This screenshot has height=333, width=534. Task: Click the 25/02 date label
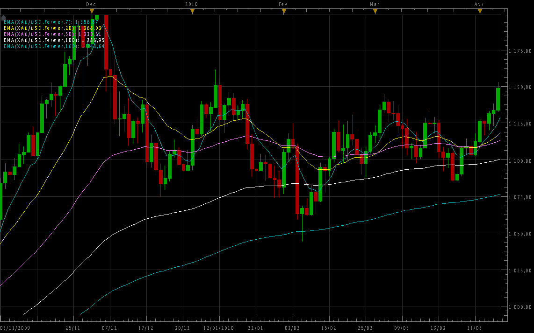(365, 328)
